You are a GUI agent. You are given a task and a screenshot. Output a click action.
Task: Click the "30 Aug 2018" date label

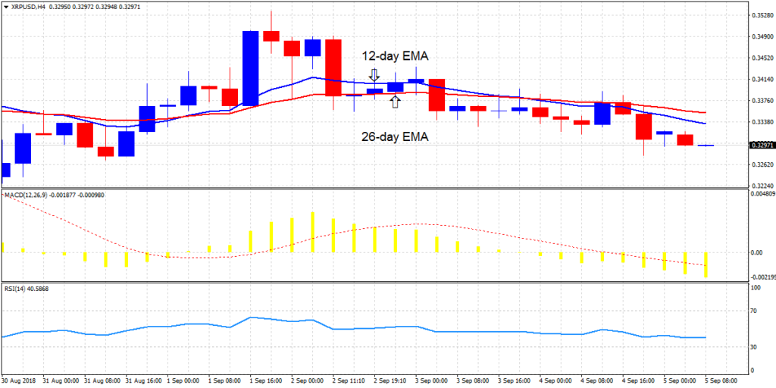tap(20, 380)
